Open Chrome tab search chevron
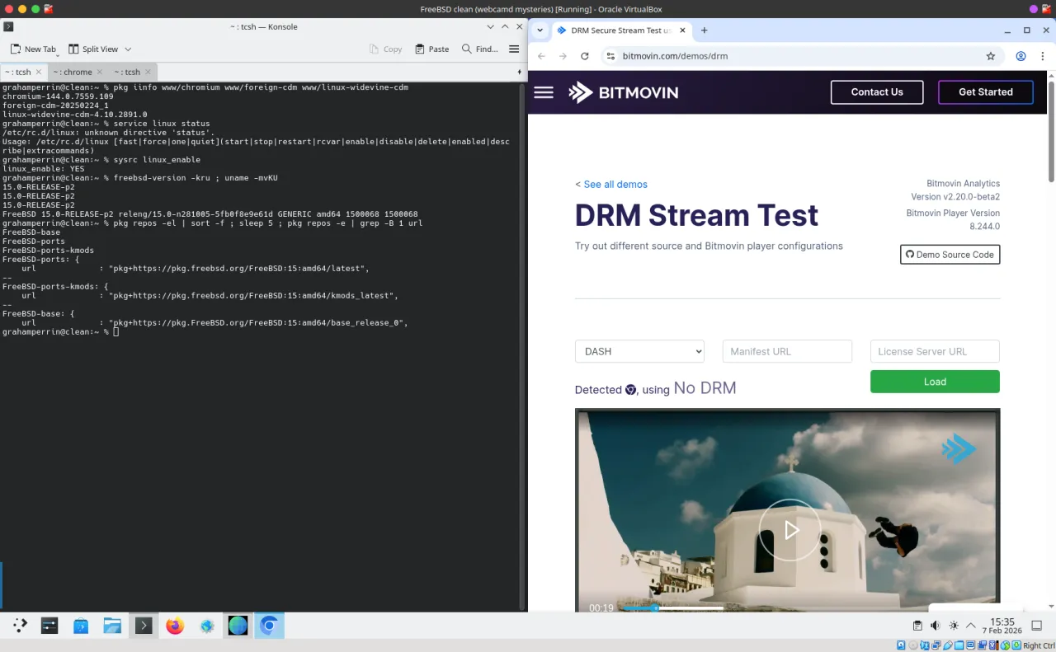 click(x=540, y=30)
